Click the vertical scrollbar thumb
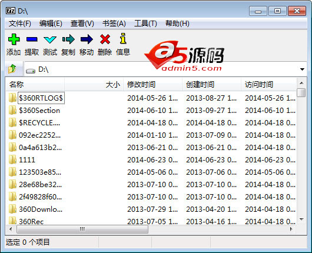This screenshot has width=312, height=253. tap(301, 93)
